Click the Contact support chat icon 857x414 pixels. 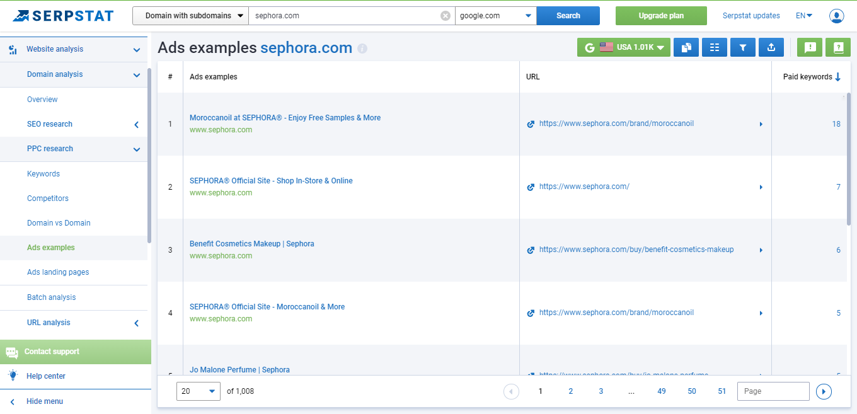coord(11,352)
